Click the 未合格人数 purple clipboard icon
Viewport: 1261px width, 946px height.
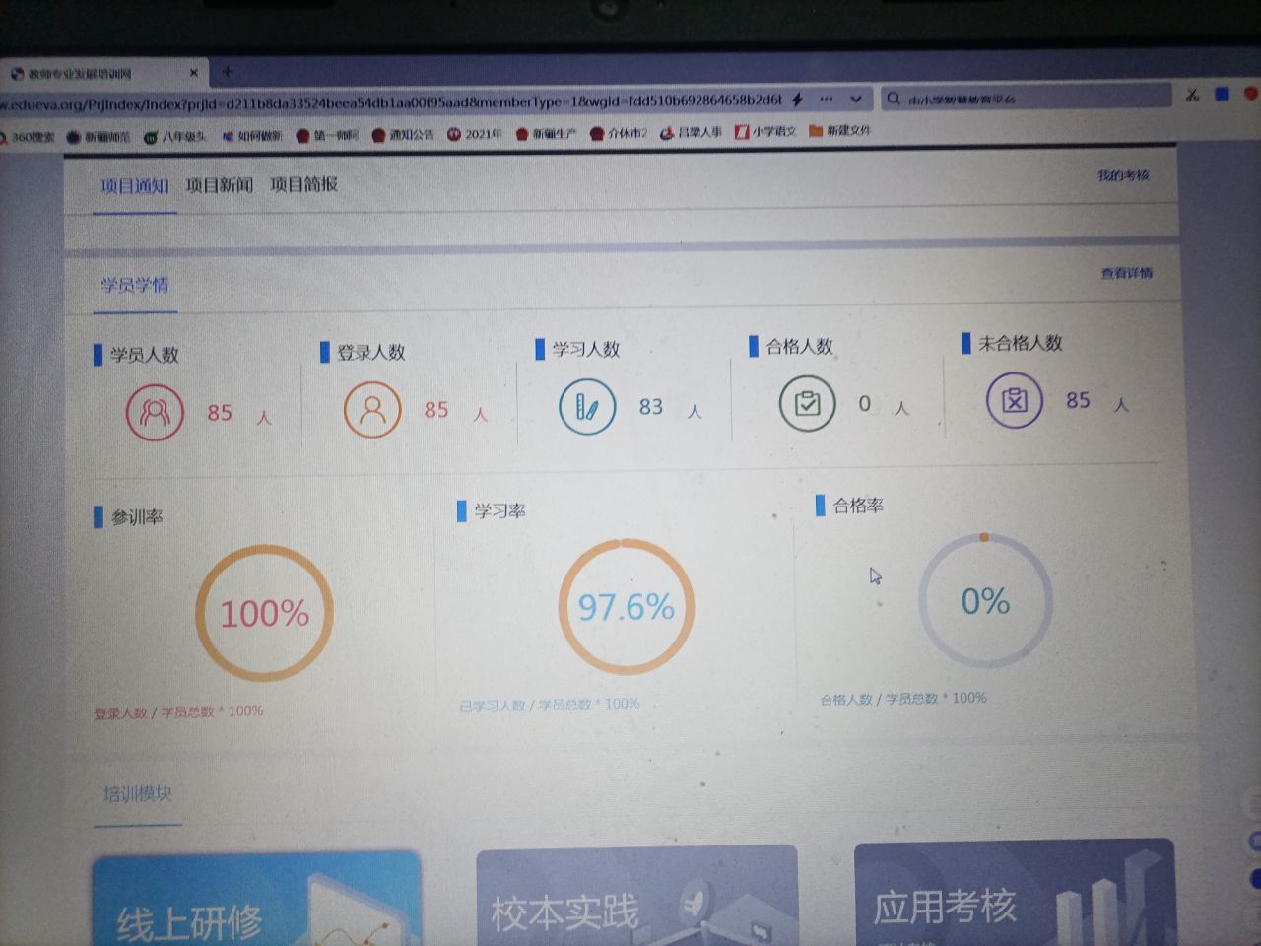tap(1014, 400)
